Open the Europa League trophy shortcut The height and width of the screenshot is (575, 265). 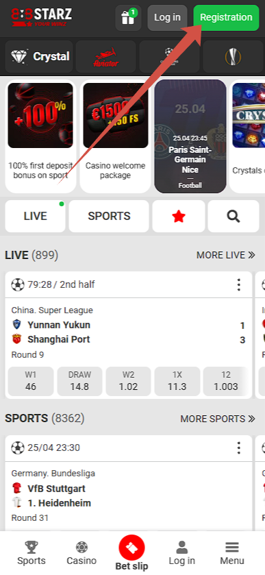pos(234,56)
